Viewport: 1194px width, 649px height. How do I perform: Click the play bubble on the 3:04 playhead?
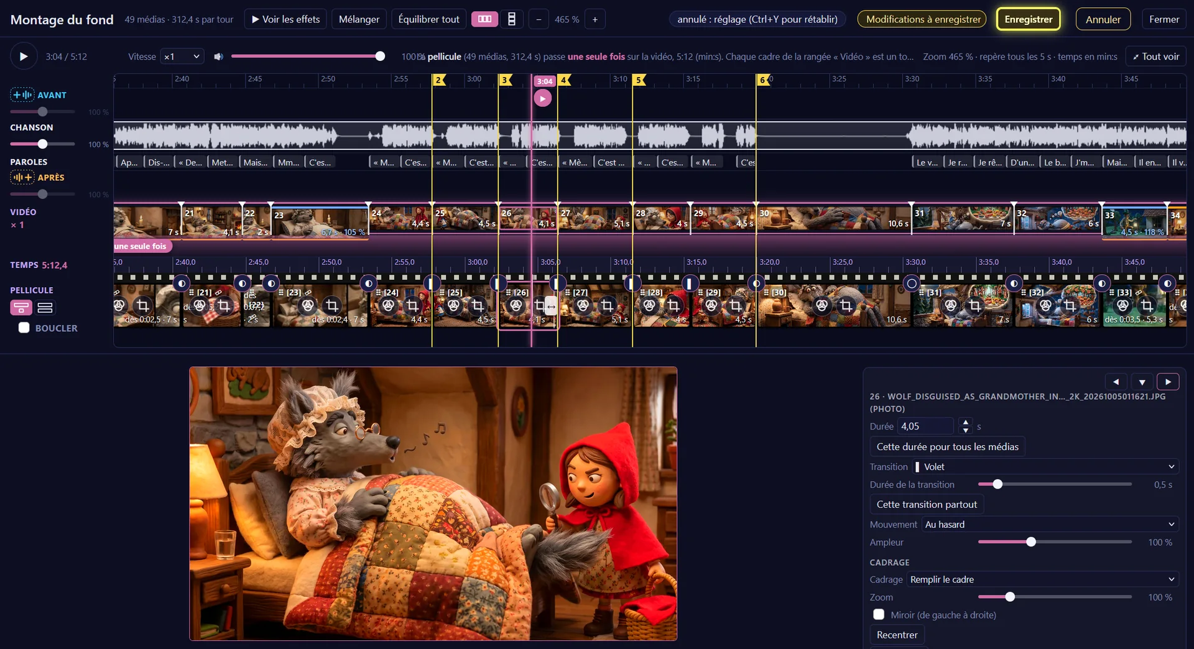543,98
